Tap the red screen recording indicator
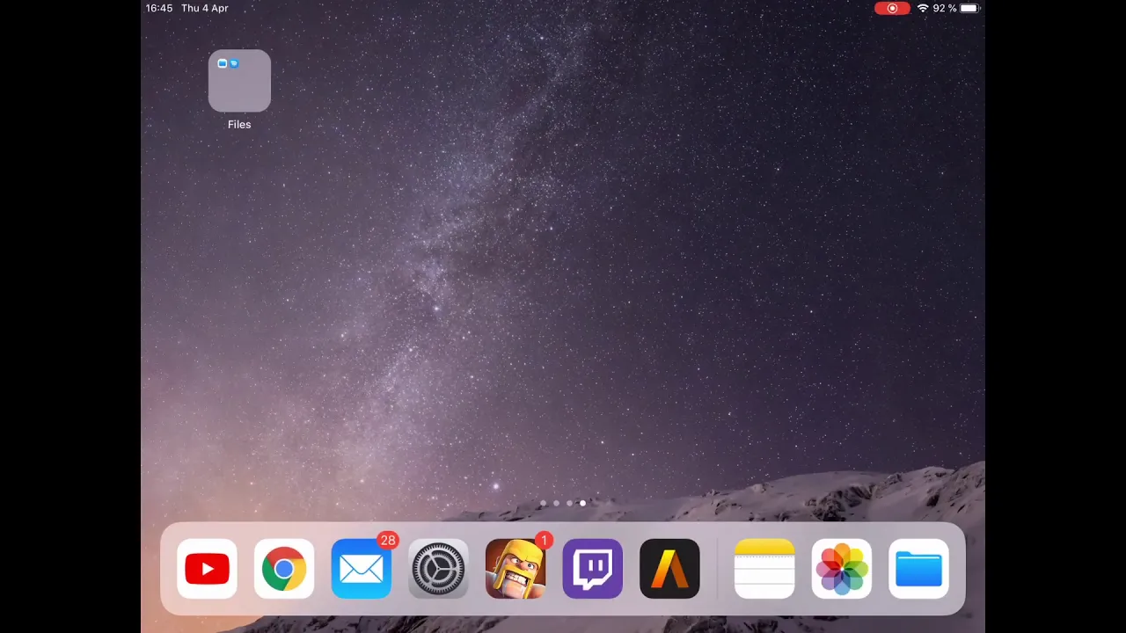1126x633 pixels. pyautogui.click(x=892, y=8)
